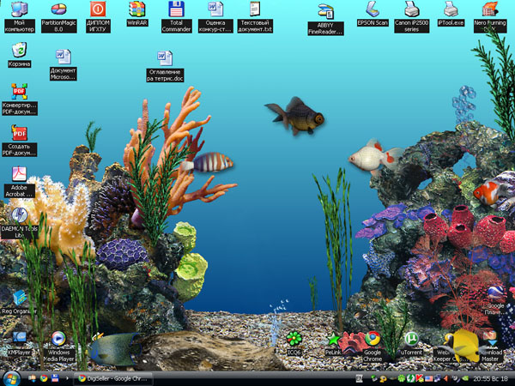Click the Корзина recycle bin icon
This screenshot has height=386, width=515.
coord(19,50)
